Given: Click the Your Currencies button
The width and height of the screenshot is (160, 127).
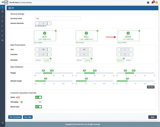Looking at the screenshot, I should click(x=15, y=117).
